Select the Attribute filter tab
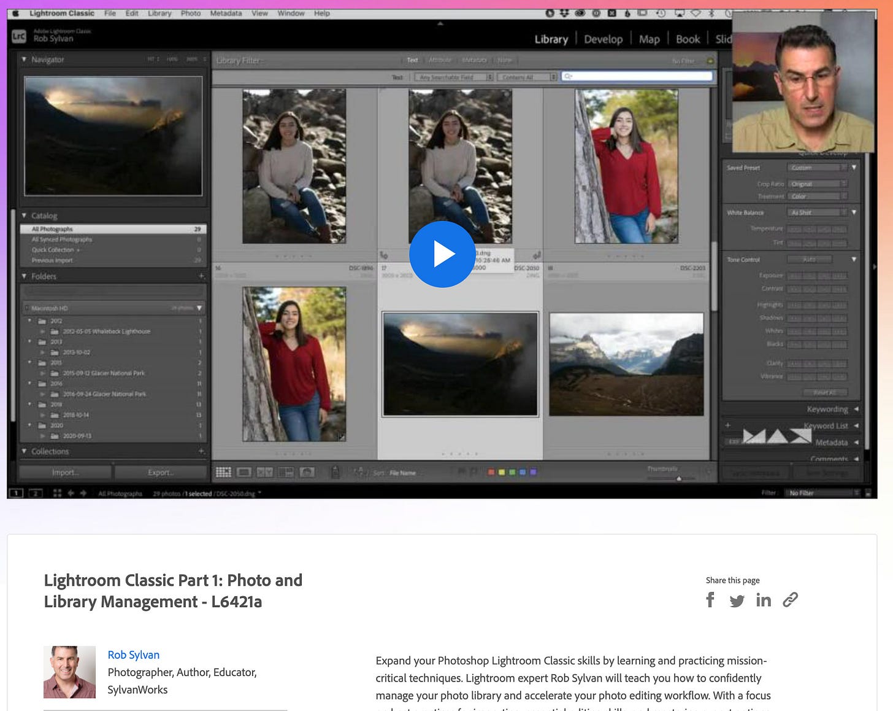893x711 pixels. coord(440,60)
